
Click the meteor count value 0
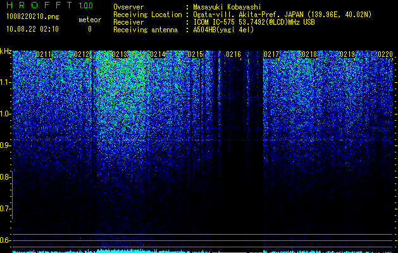[x=90, y=29]
